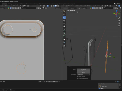Viewport: 122px width, 91px height.
Task: Open the Drag Select Box dropdown
Action: pyautogui.click(x=84, y=8)
